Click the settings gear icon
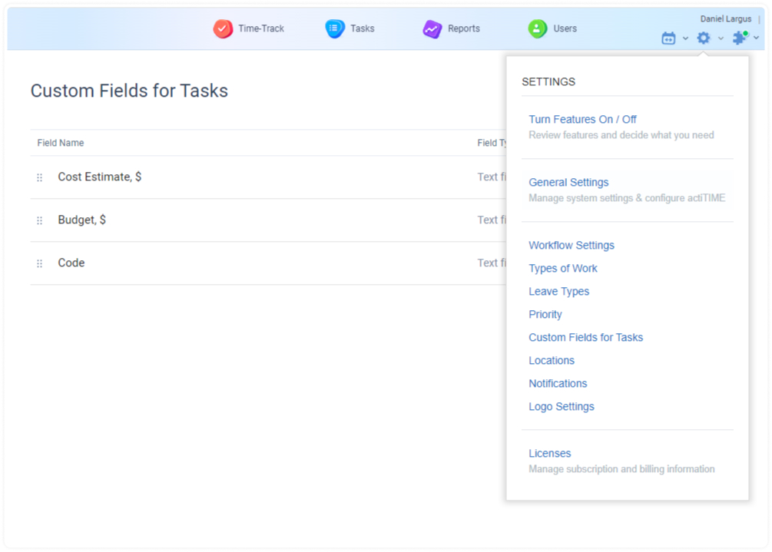Image resolution: width=772 pixels, height=552 pixels. pyautogui.click(x=704, y=38)
